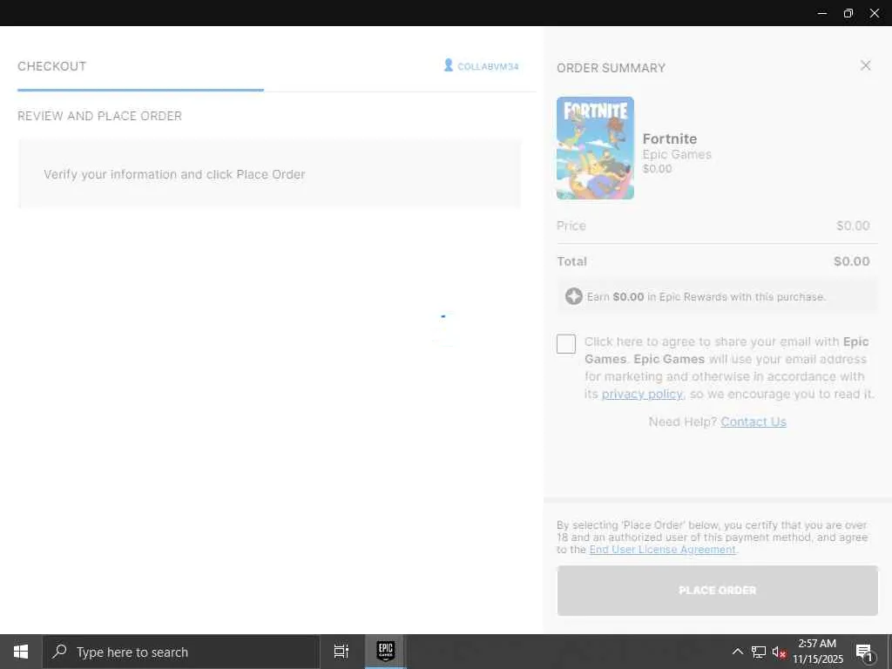Screen dimensions: 892x669
Task: Close the Epic checkout window
Action: 875,13
